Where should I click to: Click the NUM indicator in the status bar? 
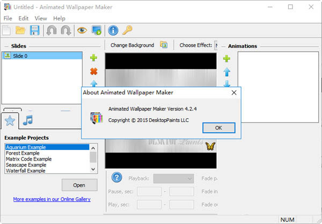[287, 220]
